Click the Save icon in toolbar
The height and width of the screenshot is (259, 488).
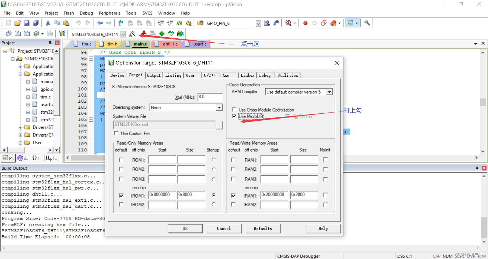pyautogui.click(x=27, y=23)
